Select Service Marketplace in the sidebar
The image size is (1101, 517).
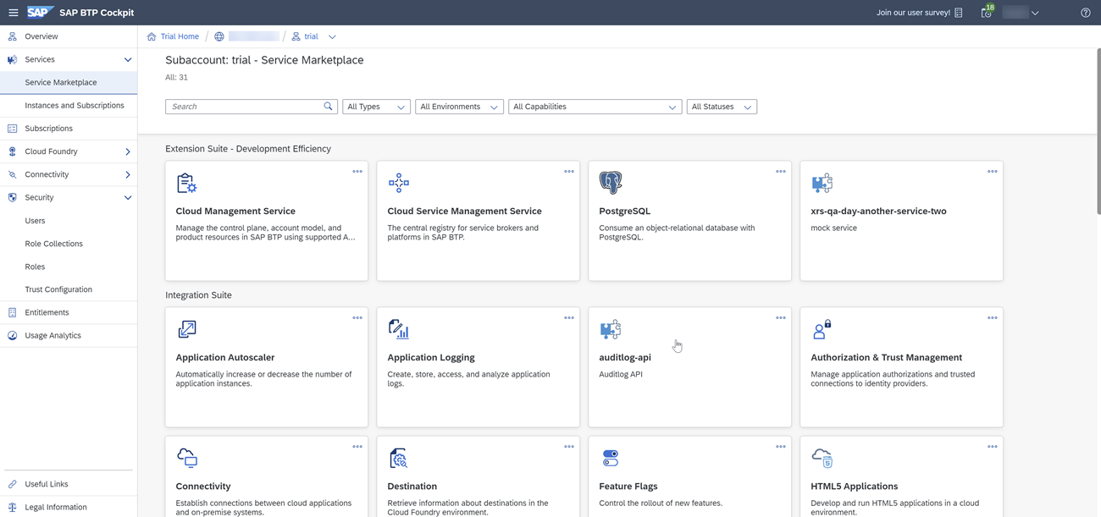(69, 83)
